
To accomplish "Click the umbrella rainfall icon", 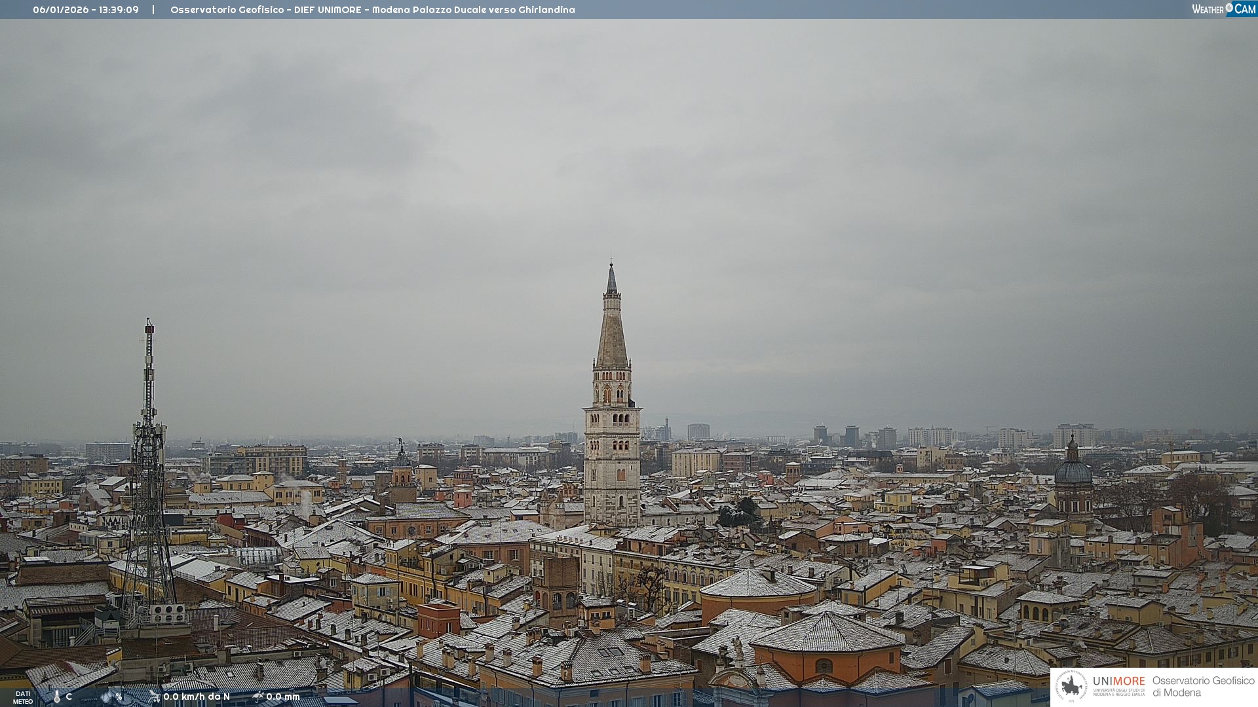I will click(x=258, y=697).
